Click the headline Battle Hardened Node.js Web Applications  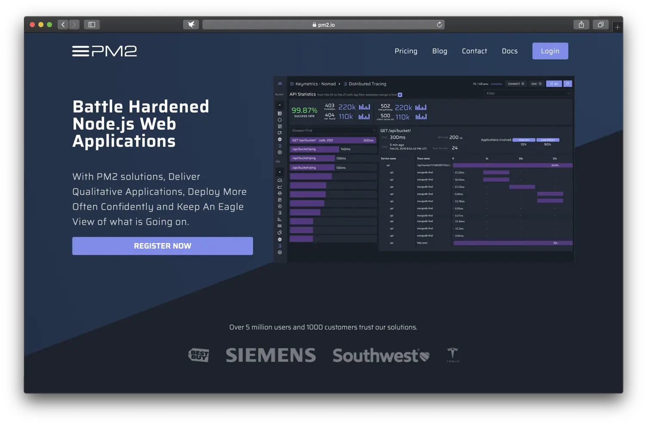pos(141,124)
